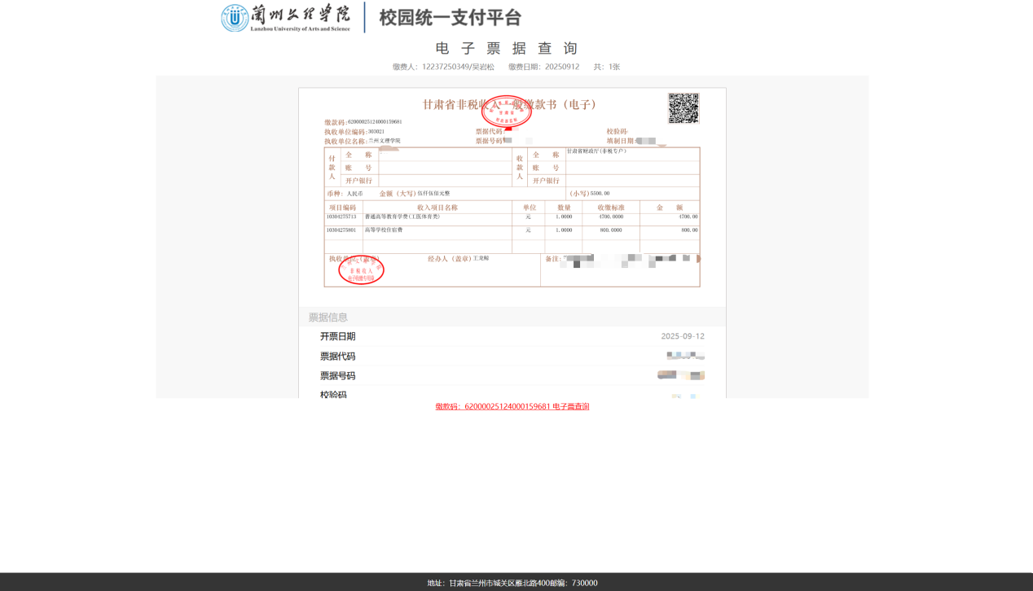This screenshot has width=1033, height=591.
Task: Click the 校园统一支付平台 header title
Action: 450,17
